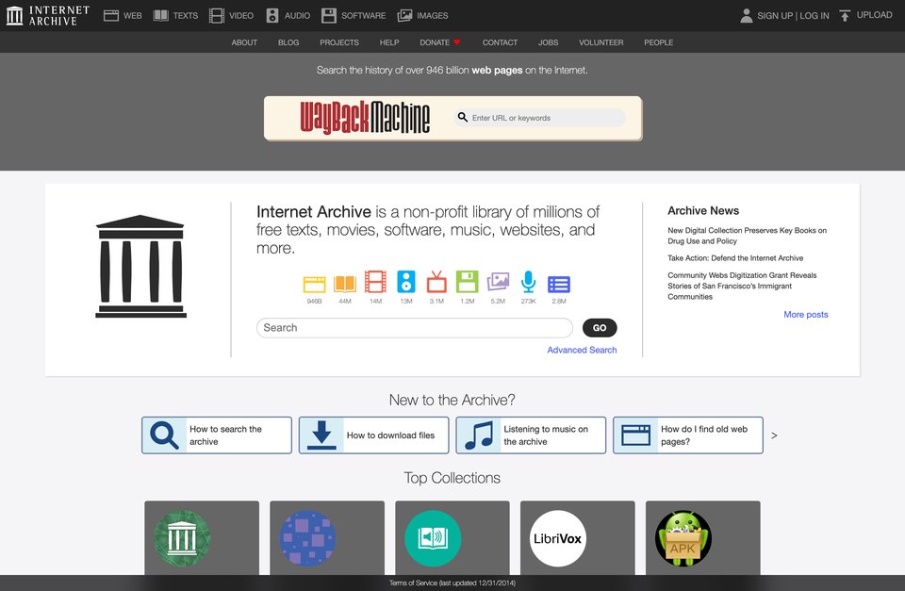Image resolution: width=905 pixels, height=591 pixels.
Task: Open the Help menu item
Action: [389, 42]
